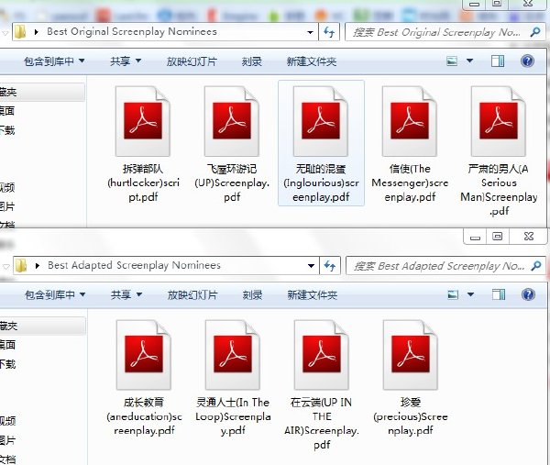
Task: Click search magnifier in Adapted Screenplay window
Action: [536, 266]
